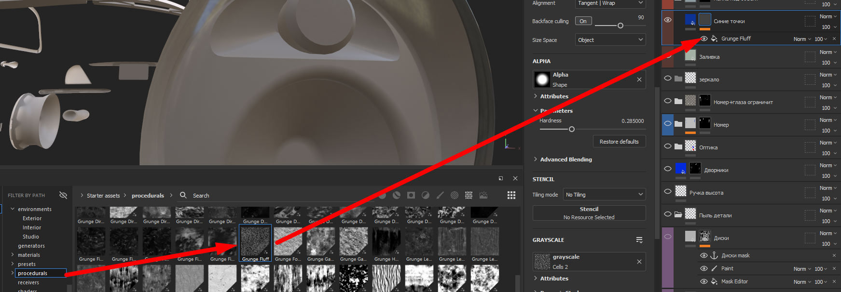This screenshot has width=841, height=292.
Task: Click procedurals breadcrumb
Action: coord(148,196)
